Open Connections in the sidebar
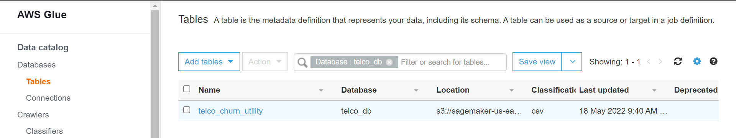This screenshot has height=138, width=736. click(x=48, y=98)
